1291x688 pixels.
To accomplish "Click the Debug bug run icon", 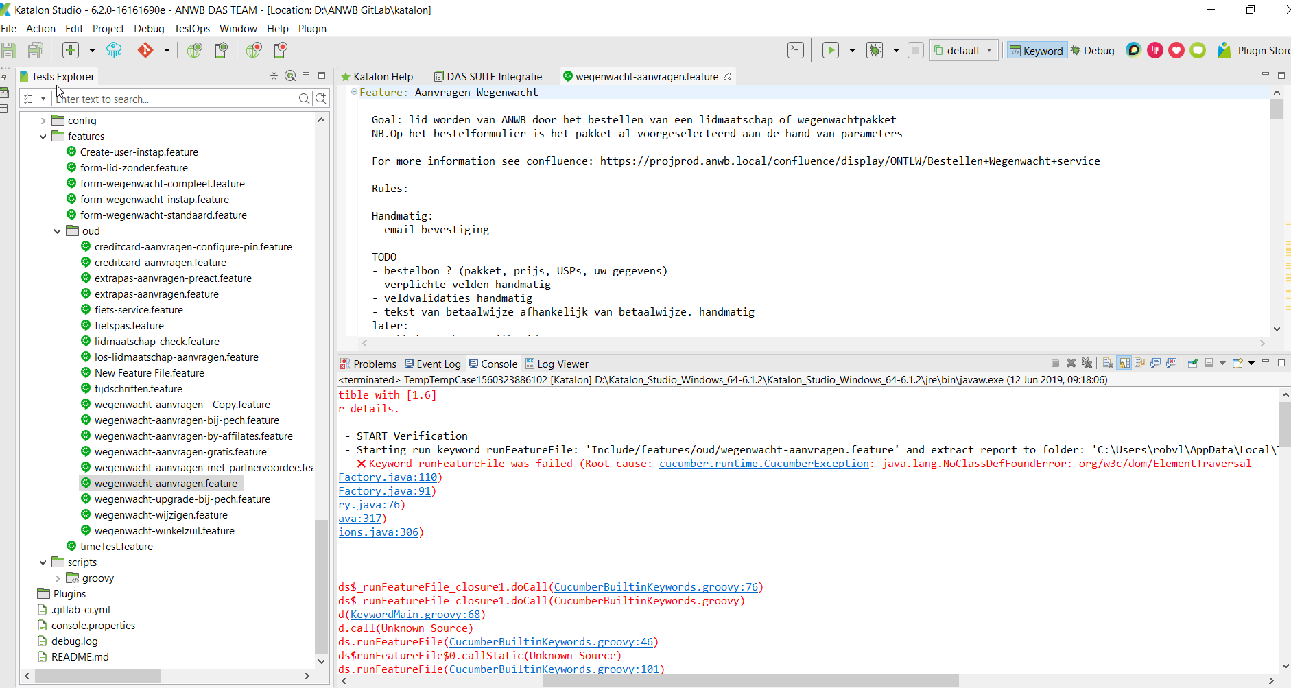I will pos(875,50).
